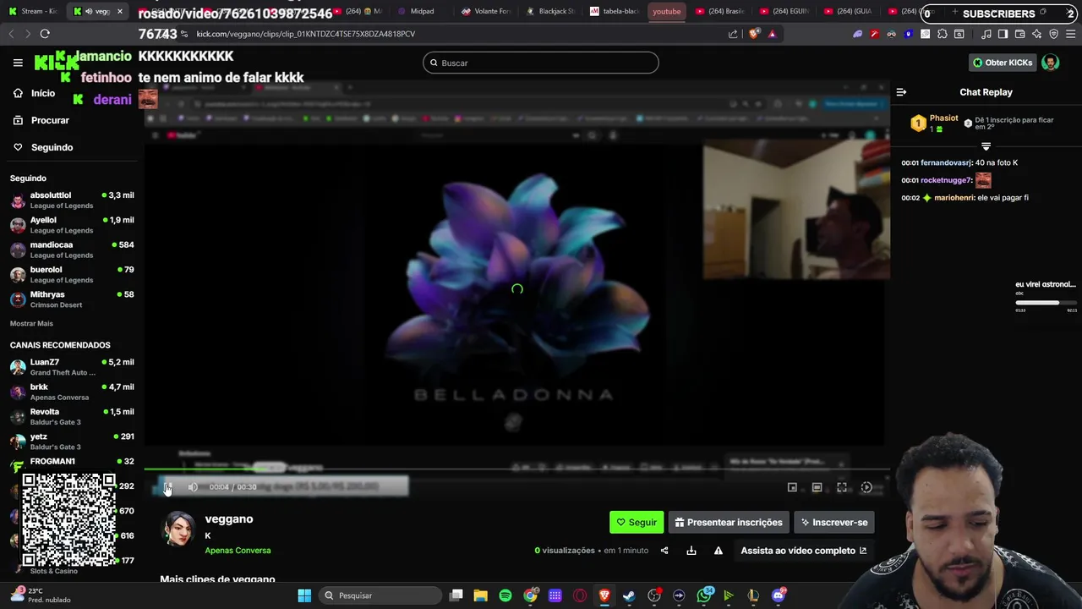
Task: Click veggano channel name
Action: click(229, 519)
